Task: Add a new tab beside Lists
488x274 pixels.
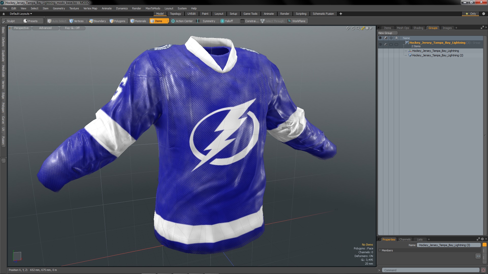Action: 429,239
